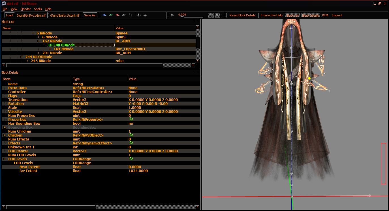Click the yellow marker dot in the viewport
The height and width of the screenshot is (211, 389).
pos(309,78)
